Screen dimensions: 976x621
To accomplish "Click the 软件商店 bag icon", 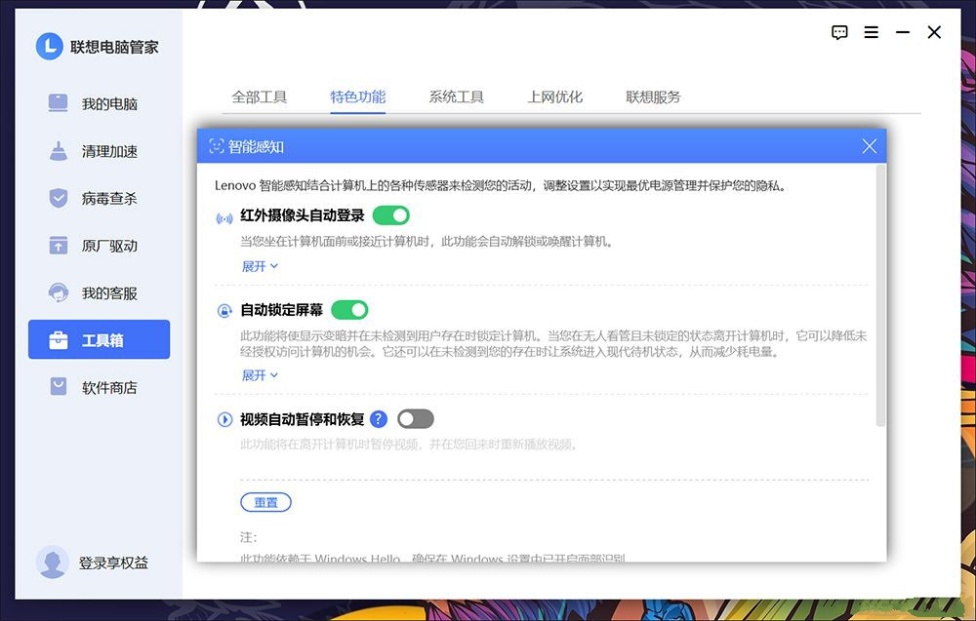I will [58, 387].
